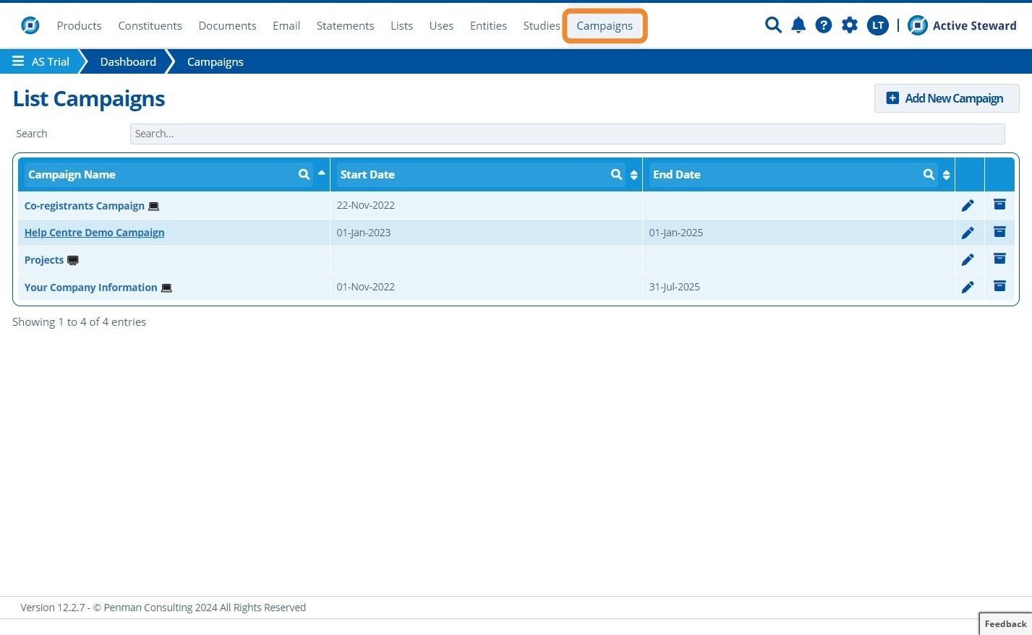Sort by End Date arrows
1032x635 pixels.
tap(946, 175)
